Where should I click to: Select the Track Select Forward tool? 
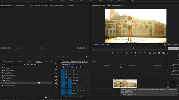coord(56,66)
